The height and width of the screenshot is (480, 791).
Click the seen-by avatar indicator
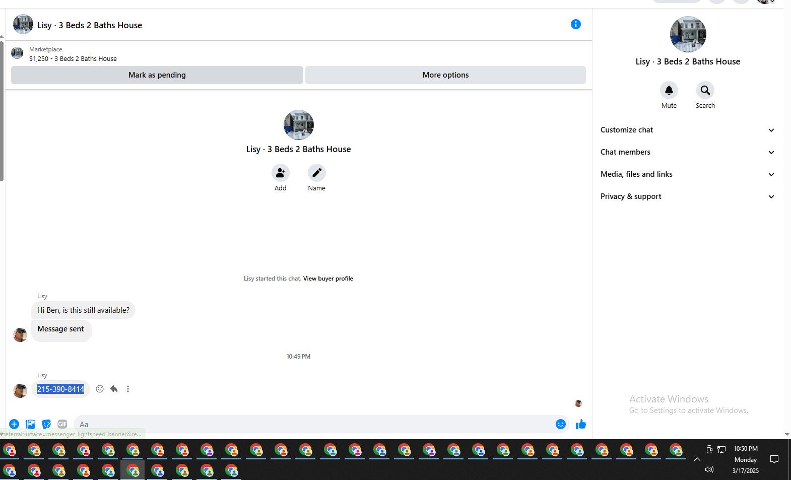click(x=578, y=403)
